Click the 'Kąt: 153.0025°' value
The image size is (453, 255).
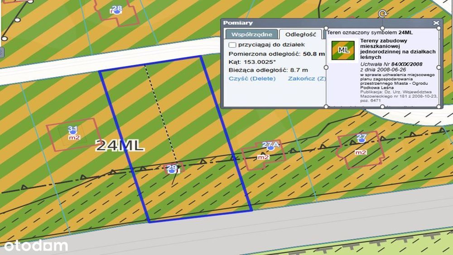tap(252, 62)
